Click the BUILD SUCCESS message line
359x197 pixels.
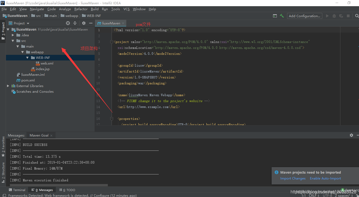(x=35, y=145)
